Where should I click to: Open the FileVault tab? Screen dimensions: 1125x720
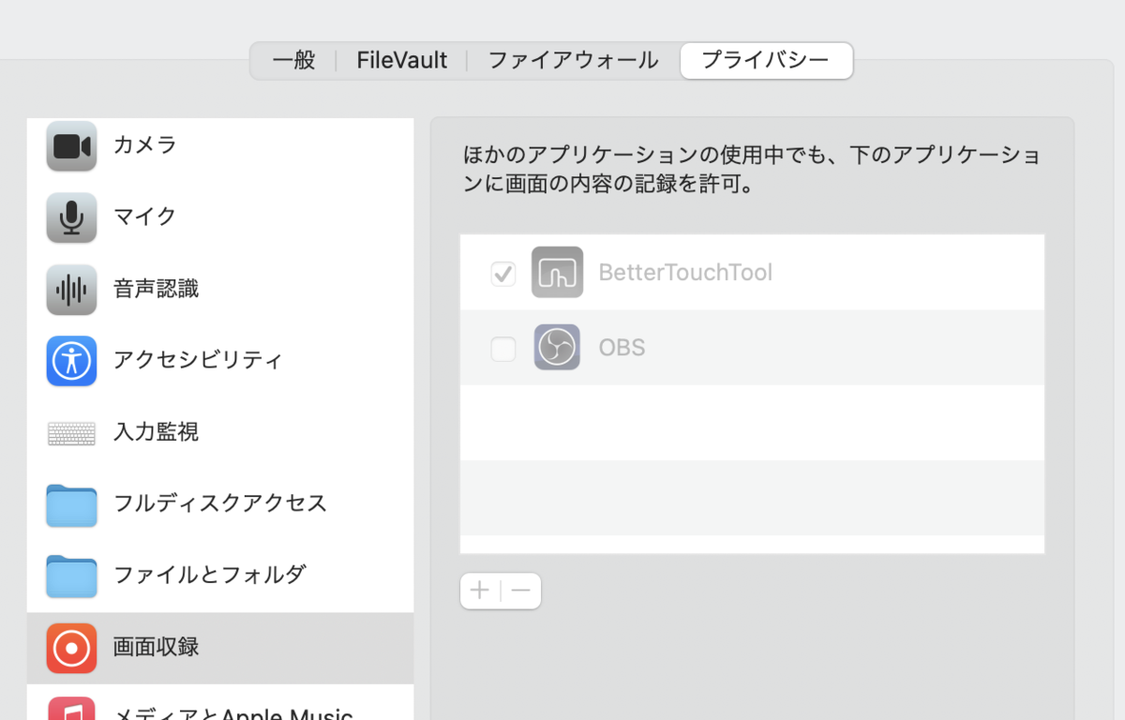point(400,60)
